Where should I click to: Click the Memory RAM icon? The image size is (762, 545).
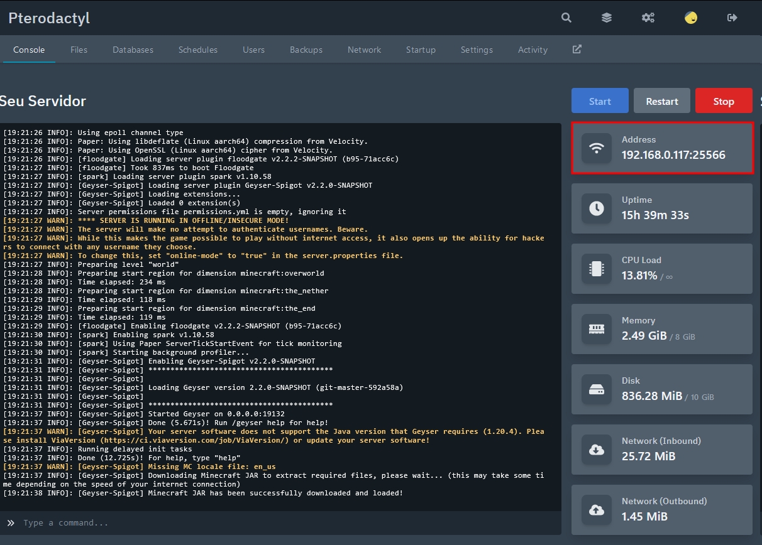(x=597, y=329)
